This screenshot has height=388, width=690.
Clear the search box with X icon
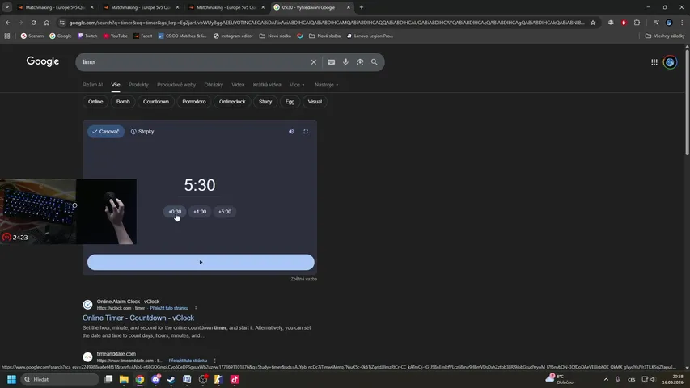click(314, 62)
